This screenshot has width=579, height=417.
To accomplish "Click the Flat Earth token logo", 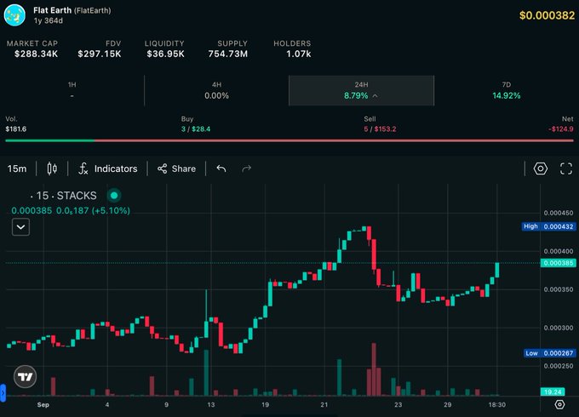I will (x=14, y=15).
